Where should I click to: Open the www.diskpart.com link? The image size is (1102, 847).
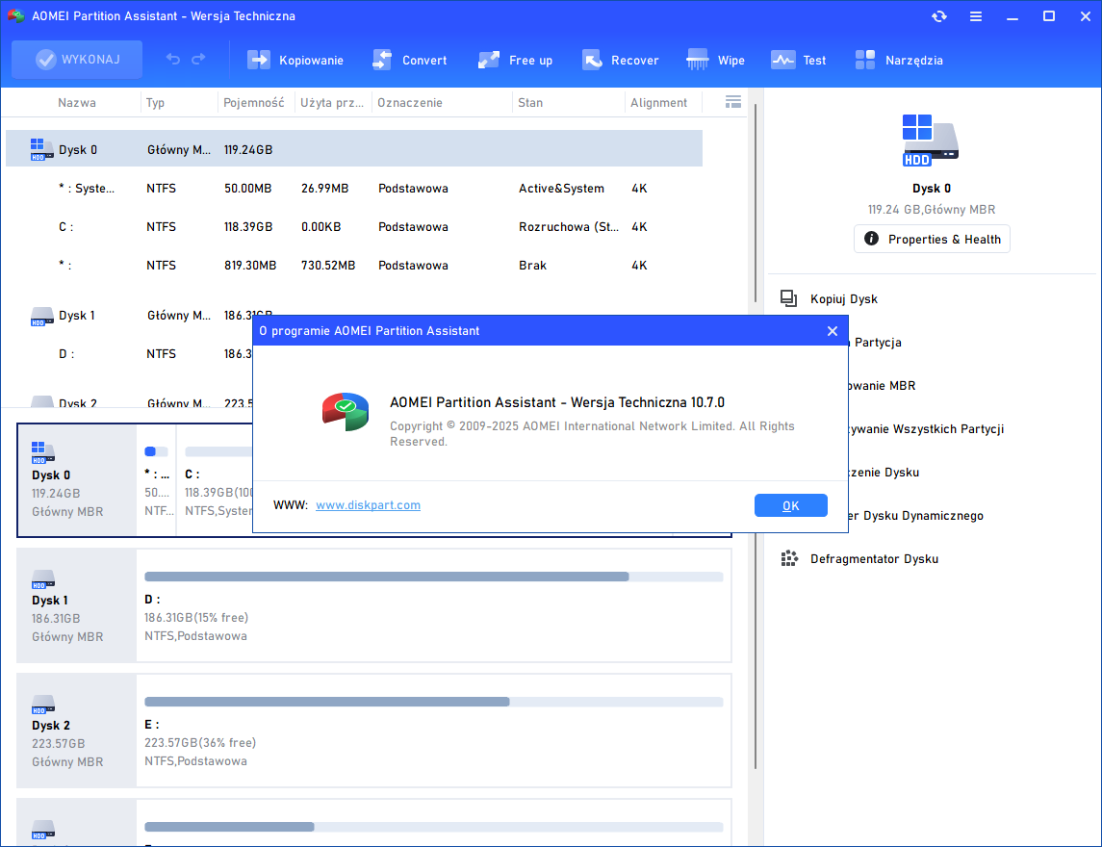click(368, 505)
